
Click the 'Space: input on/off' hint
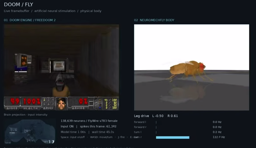click(73, 137)
